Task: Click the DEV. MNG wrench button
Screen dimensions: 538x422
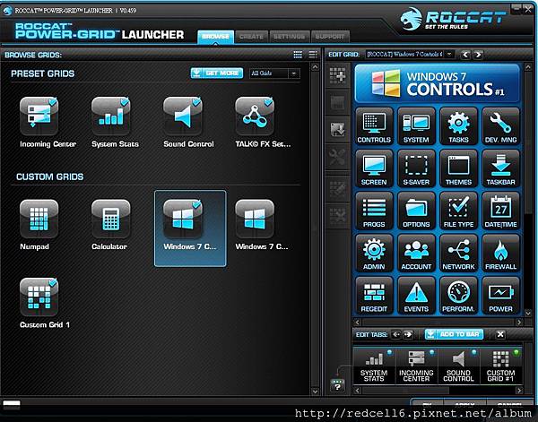Action: [500, 125]
